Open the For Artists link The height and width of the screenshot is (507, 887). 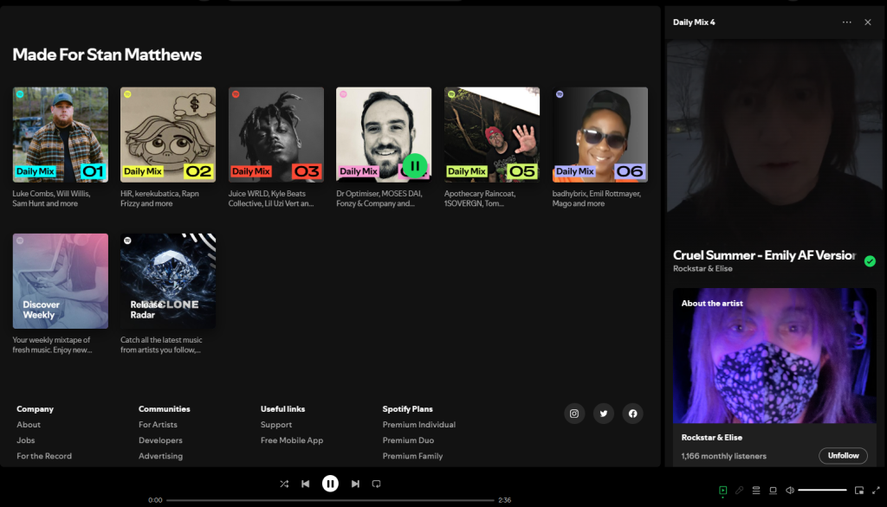[158, 425]
